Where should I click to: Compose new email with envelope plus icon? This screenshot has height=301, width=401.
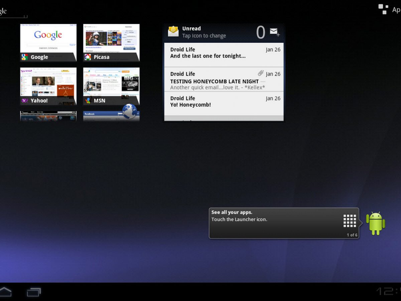click(274, 32)
